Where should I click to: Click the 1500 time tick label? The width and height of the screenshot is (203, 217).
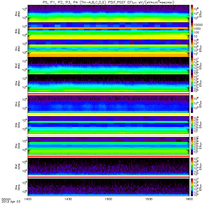coord(109,199)
